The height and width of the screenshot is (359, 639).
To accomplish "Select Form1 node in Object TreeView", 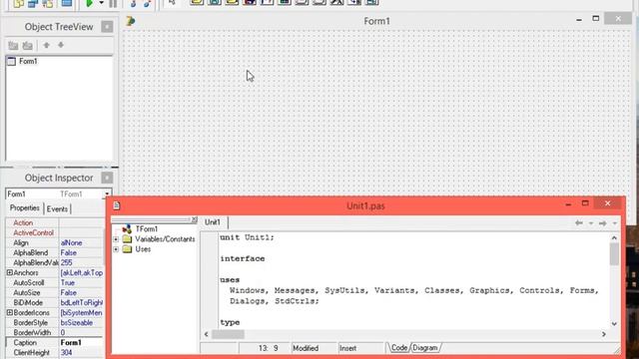I will (28, 61).
